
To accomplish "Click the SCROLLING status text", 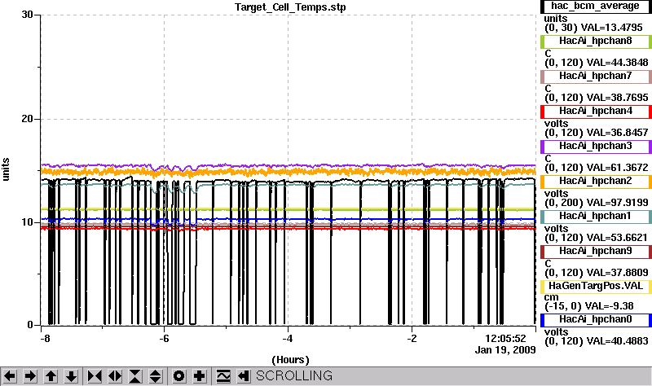I will (x=294, y=376).
